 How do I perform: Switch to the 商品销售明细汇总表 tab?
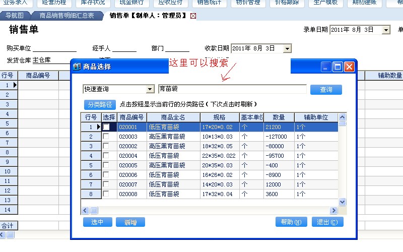click(66, 16)
